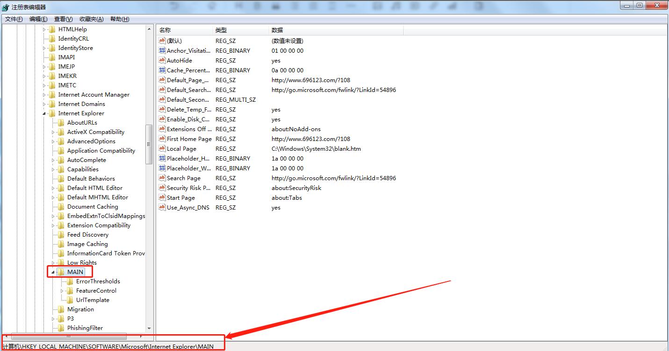This screenshot has height=351, width=669.
Task: Sort by the 类型 column header
Action: 241,30
